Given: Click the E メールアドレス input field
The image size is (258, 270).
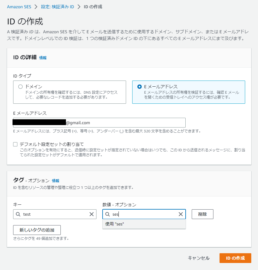Looking at the screenshot, I should (x=99, y=123).
